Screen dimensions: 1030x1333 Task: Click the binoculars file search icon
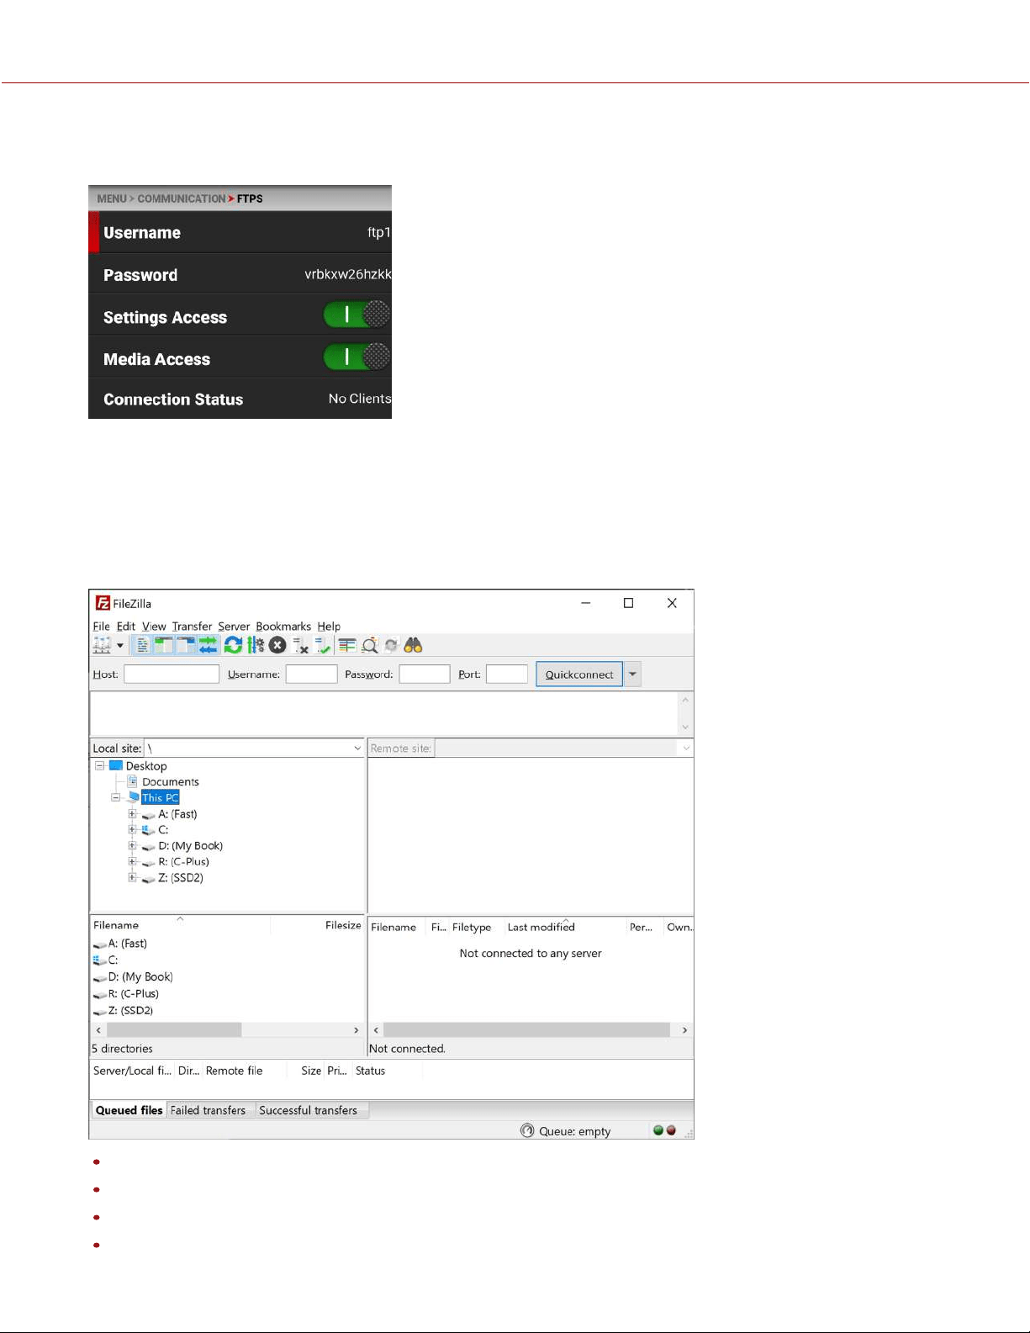click(x=413, y=645)
